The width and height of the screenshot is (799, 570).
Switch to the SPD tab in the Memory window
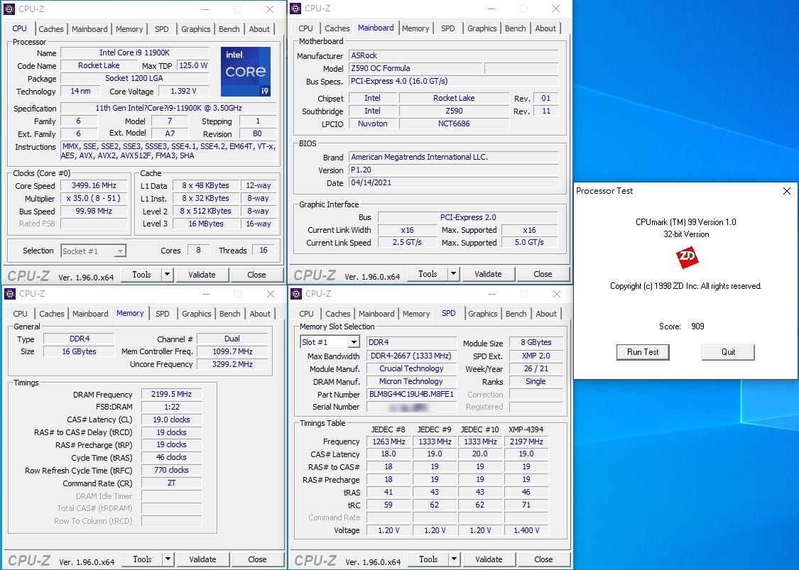pos(163,314)
